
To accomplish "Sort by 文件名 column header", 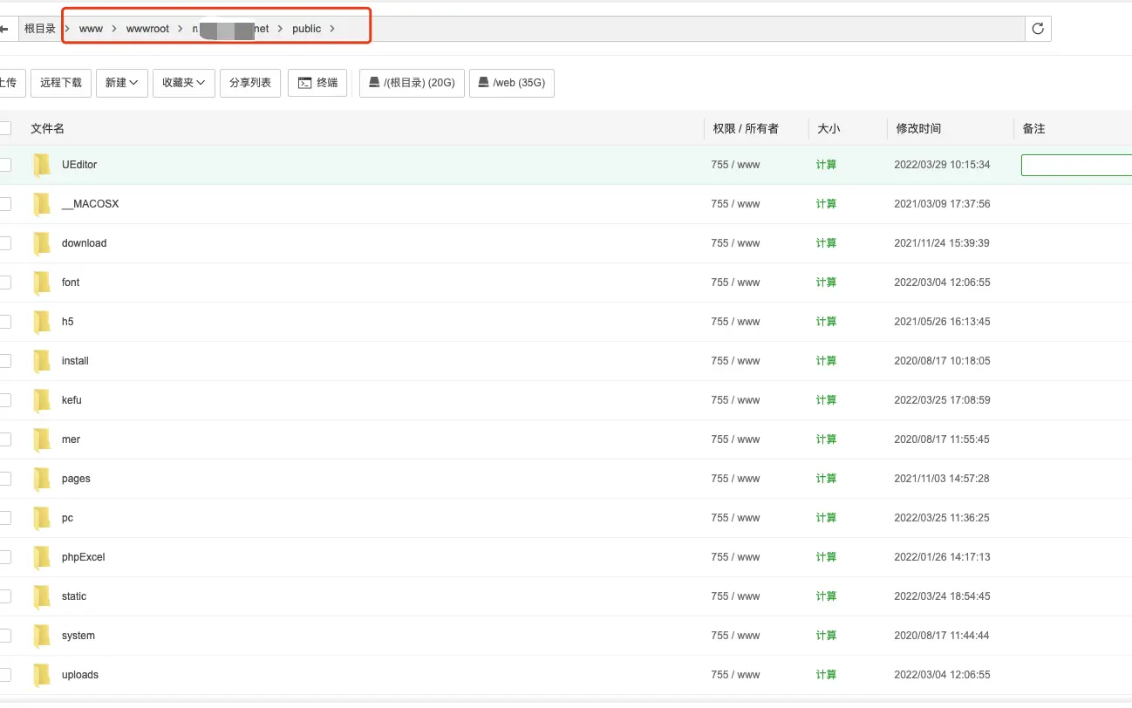I will coord(48,128).
